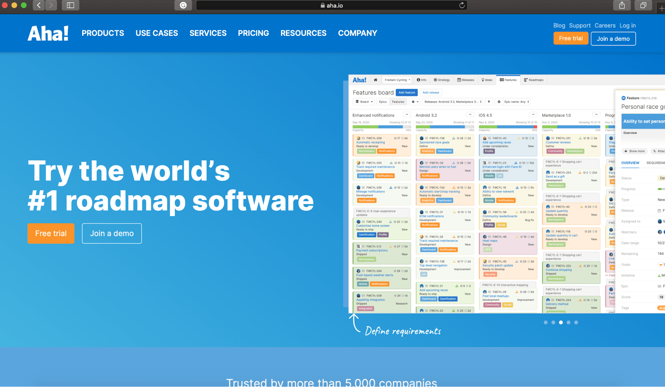Toggle the Safari sidebar icon

point(71,5)
